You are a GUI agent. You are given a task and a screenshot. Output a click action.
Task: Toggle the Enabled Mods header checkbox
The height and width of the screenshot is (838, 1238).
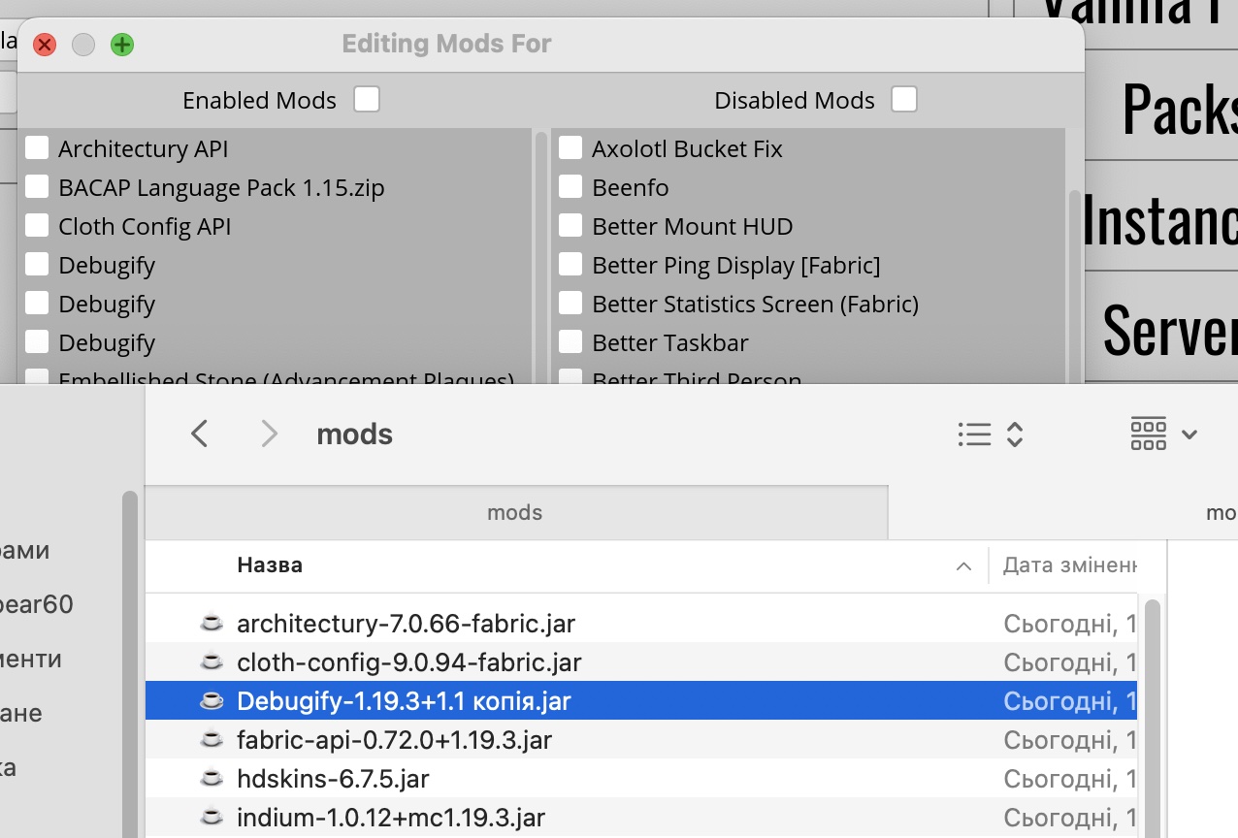pyautogui.click(x=366, y=99)
